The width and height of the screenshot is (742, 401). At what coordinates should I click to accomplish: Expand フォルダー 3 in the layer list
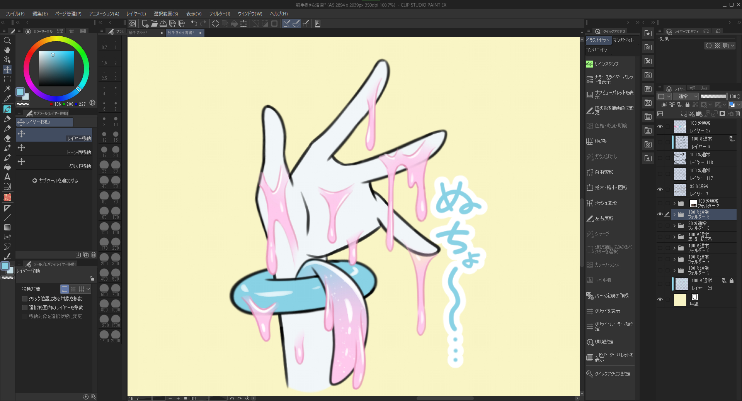coord(674,226)
